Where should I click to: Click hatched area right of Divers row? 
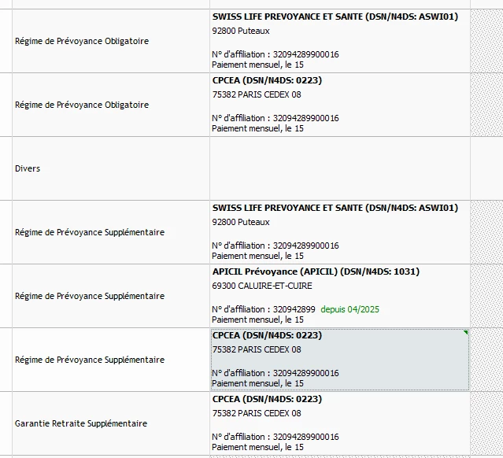(486, 168)
